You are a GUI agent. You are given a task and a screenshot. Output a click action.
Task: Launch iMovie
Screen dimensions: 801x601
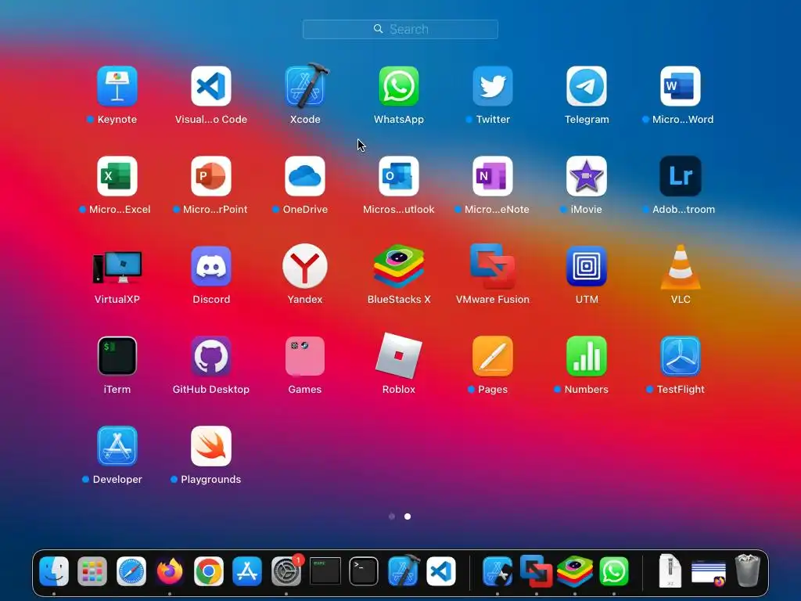[587, 176]
